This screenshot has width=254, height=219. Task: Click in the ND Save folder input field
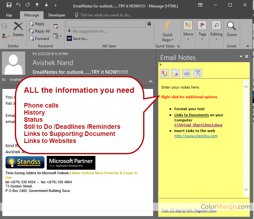coord(106,24)
